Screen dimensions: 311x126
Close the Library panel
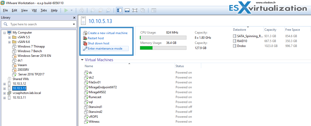74,18
